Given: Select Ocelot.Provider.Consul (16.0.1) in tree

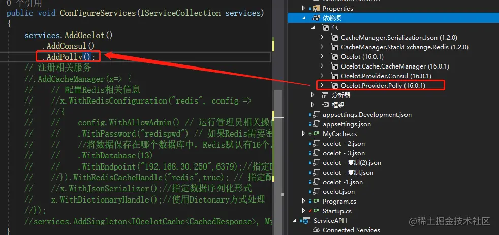Looking at the screenshot, I should tap(386, 76).
